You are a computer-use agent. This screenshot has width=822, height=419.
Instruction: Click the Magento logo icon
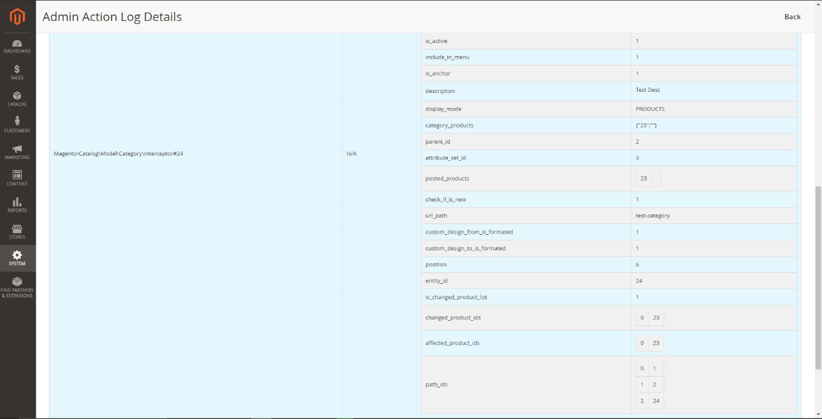17,17
